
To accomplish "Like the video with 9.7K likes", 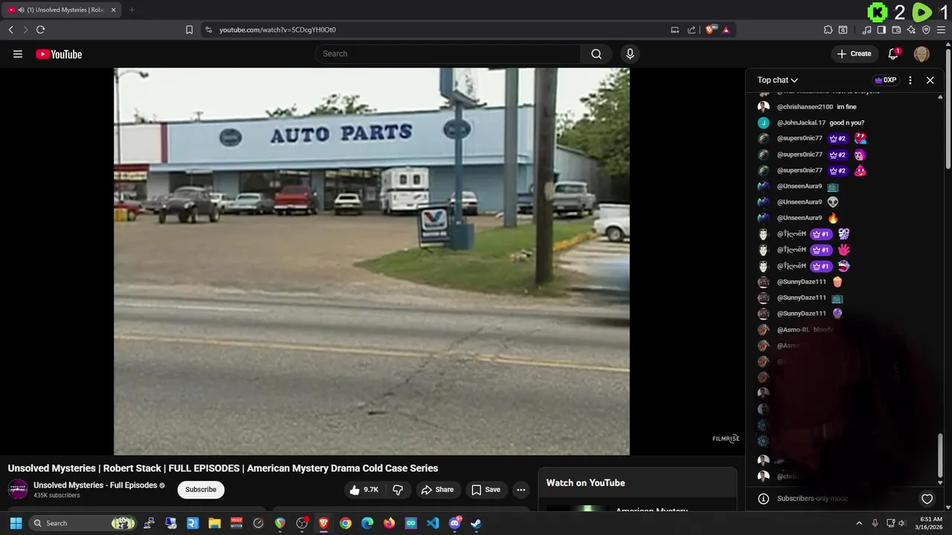I will point(364,490).
